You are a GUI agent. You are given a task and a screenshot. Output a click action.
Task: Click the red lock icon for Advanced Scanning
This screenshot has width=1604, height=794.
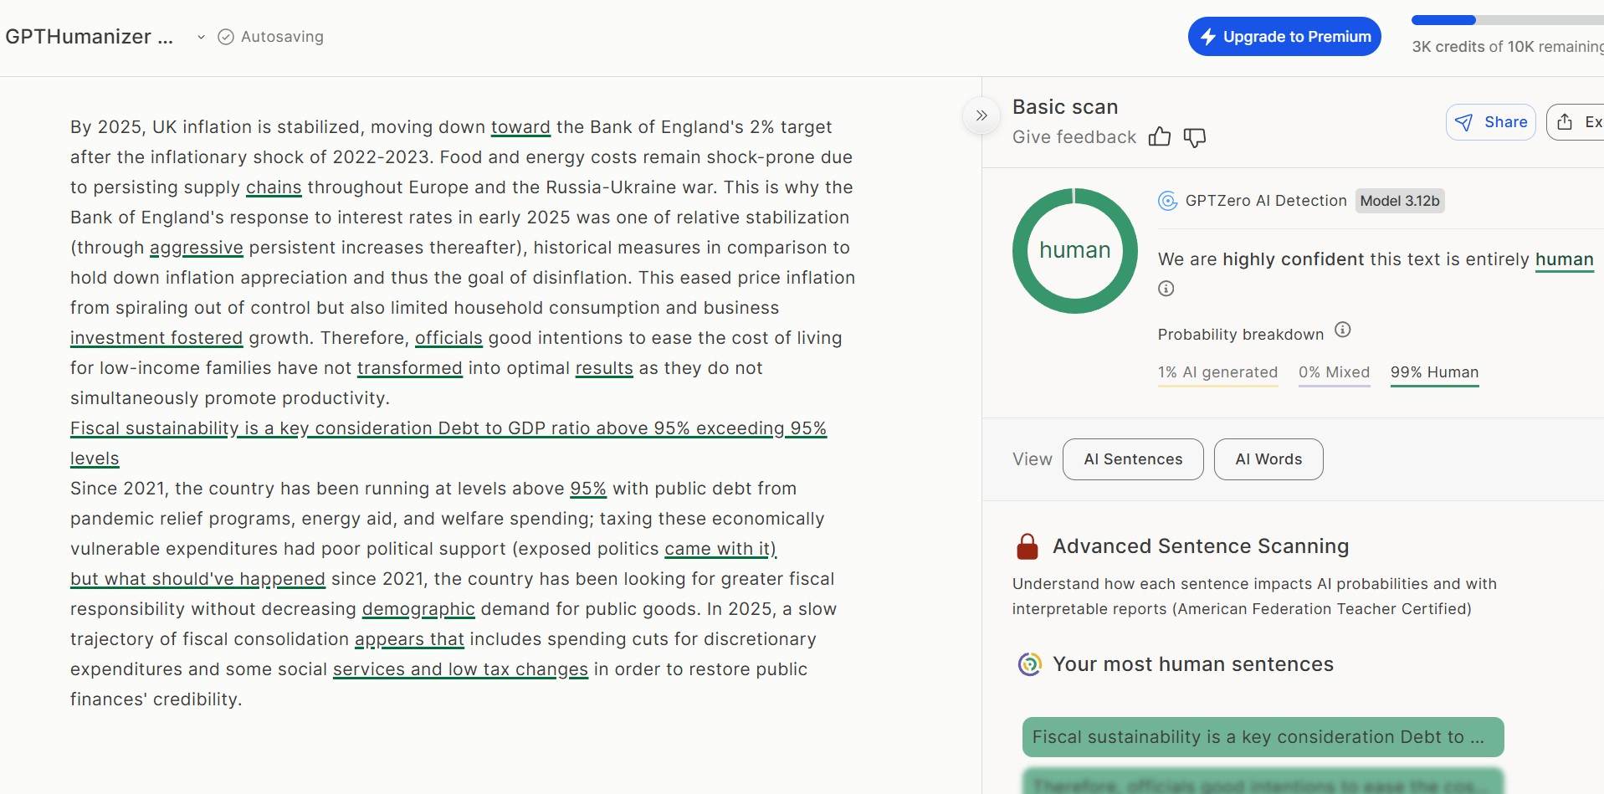pos(1027,546)
